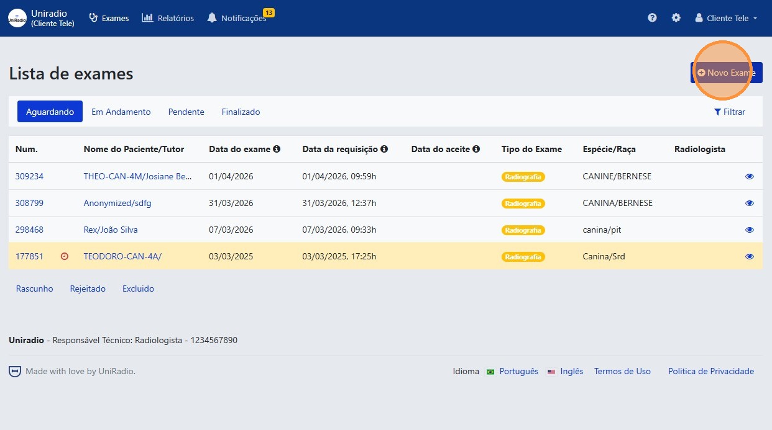Image resolution: width=772 pixels, height=430 pixels.
Task: Switch language to Inglês
Action: pyautogui.click(x=571, y=371)
